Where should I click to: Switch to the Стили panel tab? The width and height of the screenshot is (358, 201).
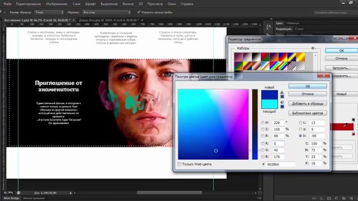(x=299, y=29)
